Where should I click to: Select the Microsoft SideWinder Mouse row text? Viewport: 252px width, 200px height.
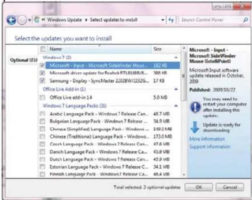pos(98,66)
